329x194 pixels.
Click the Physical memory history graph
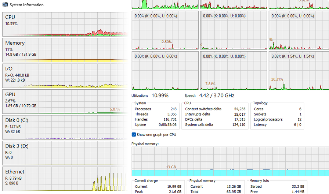click(230, 161)
